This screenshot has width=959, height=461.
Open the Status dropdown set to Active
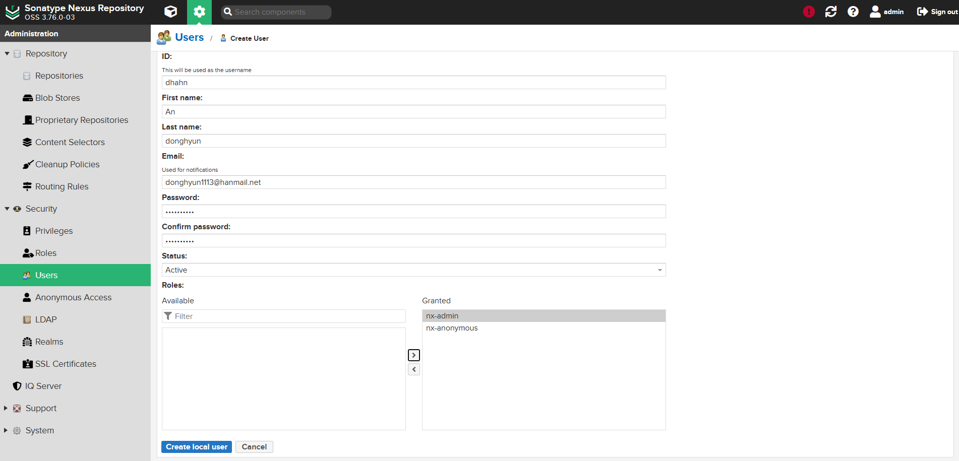point(413,270)
